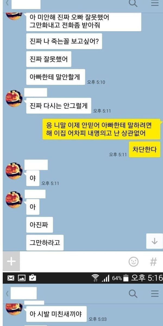Tap the back arrow in lower chat header
Screen dimensions: 163x326
click(7, 294)
